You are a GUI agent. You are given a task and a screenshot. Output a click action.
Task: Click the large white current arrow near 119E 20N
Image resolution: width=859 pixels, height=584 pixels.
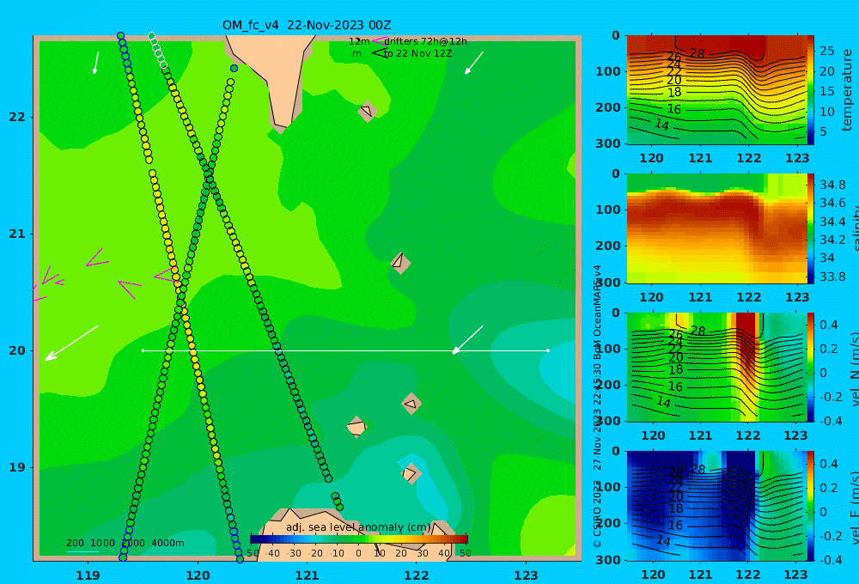click(x=72, y=343)
